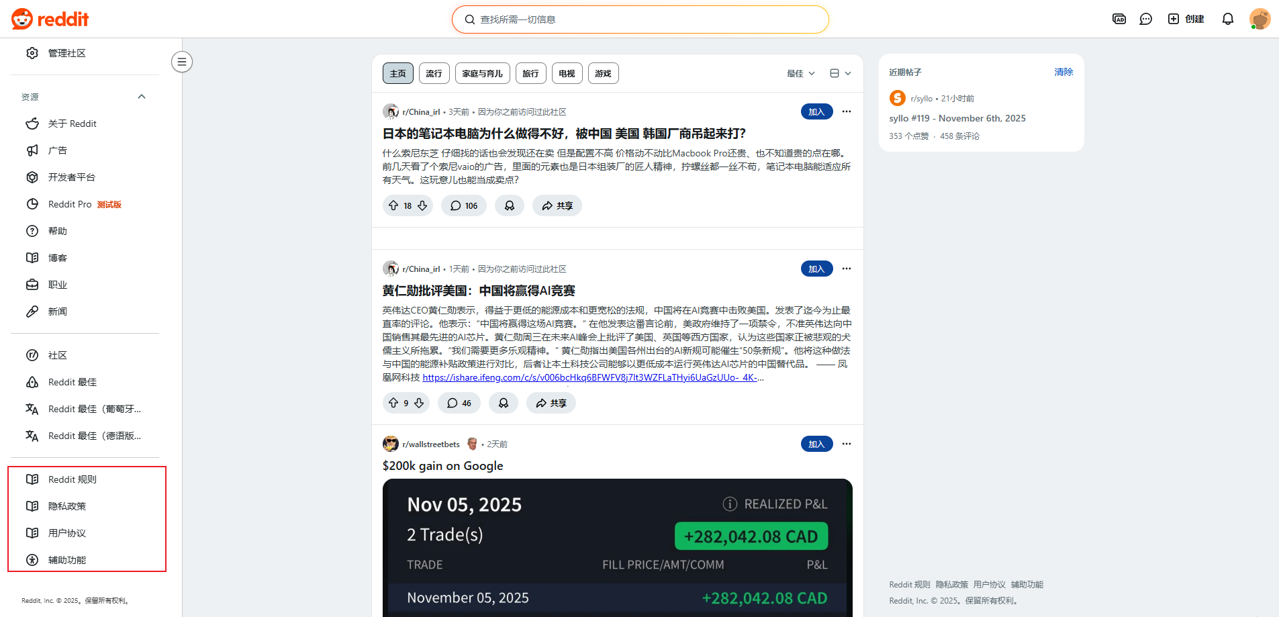The width and height of the screenshot is (1279, 617).
Task: Collapse the 资源 section in the sidebar
Action: pos(142,97)
